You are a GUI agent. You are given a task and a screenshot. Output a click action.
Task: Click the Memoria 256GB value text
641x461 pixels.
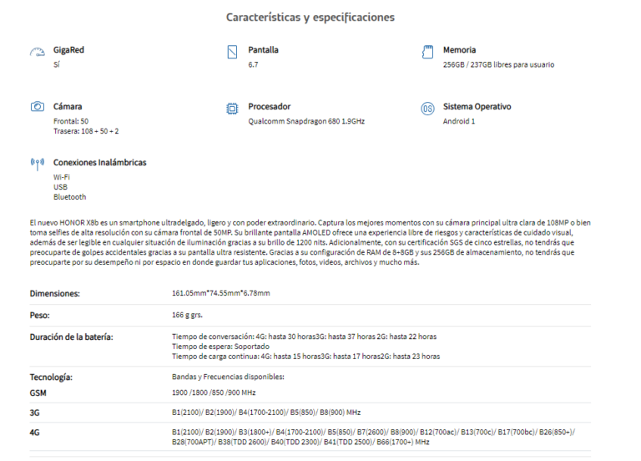pos(498,64)
